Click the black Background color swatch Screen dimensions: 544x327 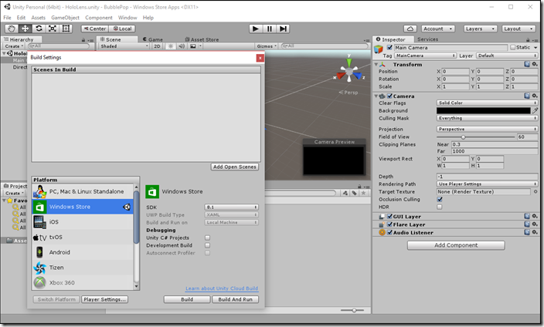tap(484, 110)
